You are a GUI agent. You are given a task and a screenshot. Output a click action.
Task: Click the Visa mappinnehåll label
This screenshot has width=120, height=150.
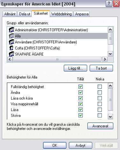pos(25,104)
